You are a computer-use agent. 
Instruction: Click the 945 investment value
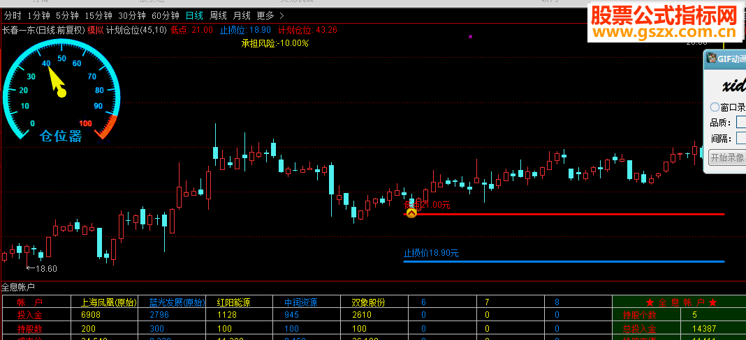click(292, 315)
